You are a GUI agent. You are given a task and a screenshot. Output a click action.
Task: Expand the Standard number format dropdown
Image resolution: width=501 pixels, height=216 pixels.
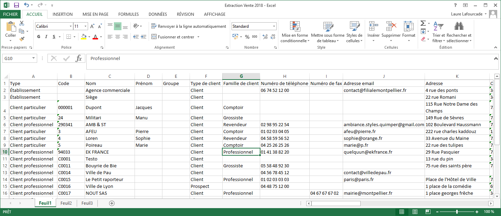pyautogui.click(x=274, y=26)
